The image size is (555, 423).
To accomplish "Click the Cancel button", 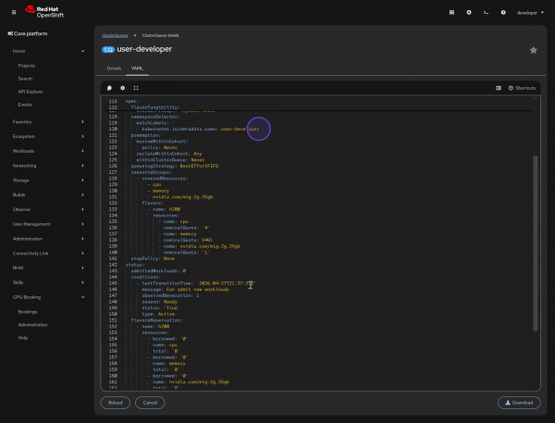I will click(x=150, y=403).
